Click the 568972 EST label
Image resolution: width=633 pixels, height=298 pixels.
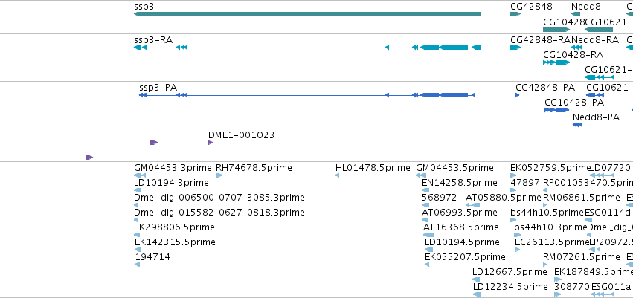click(x=439, y=198)
